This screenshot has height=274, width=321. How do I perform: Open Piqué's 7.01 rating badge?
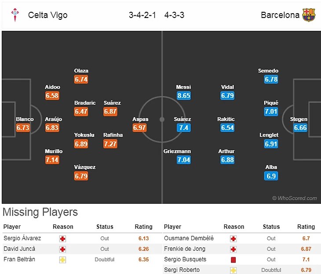(x=271, y=112)
